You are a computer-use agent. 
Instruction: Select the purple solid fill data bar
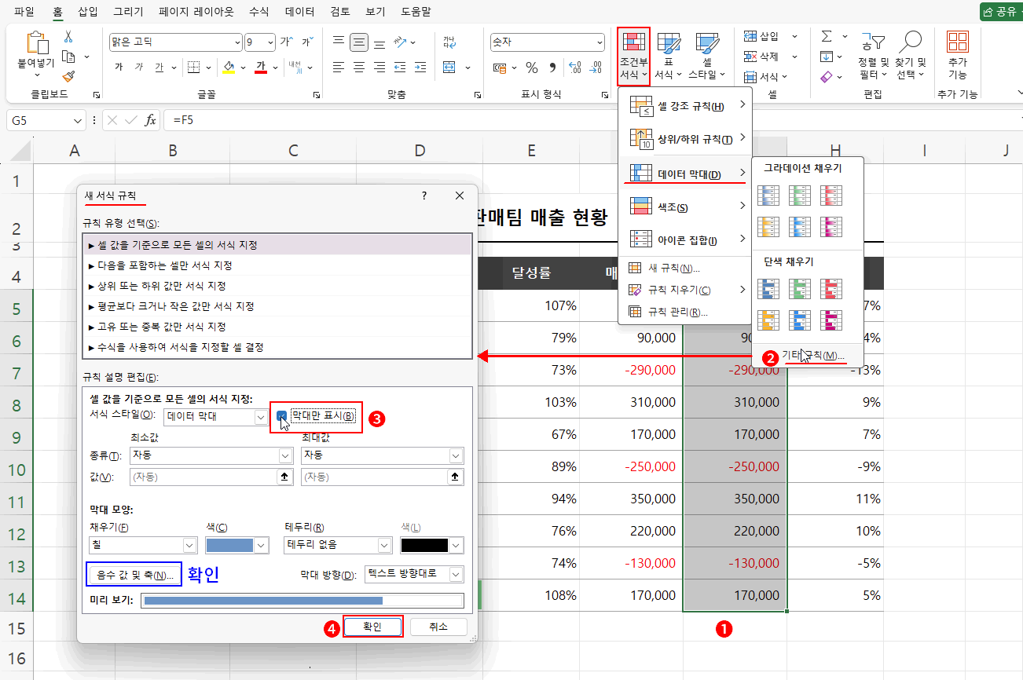click(831, 320)
